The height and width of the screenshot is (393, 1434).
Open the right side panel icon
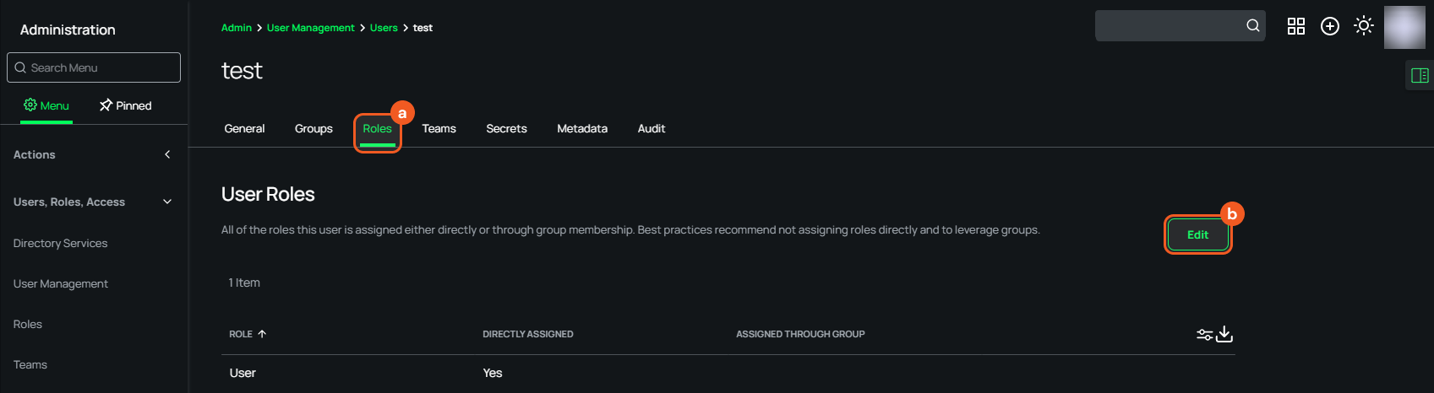tap(1420, 76)
